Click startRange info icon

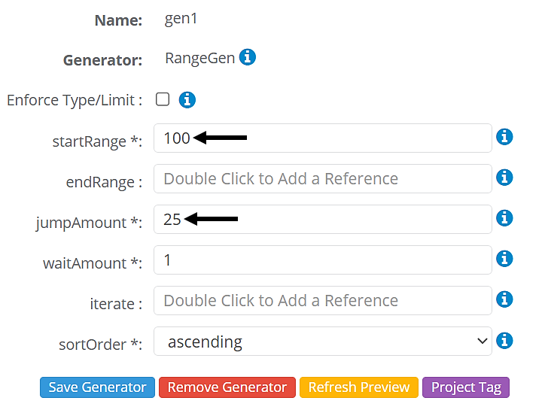pyautogui.click(x=505, y=137)
